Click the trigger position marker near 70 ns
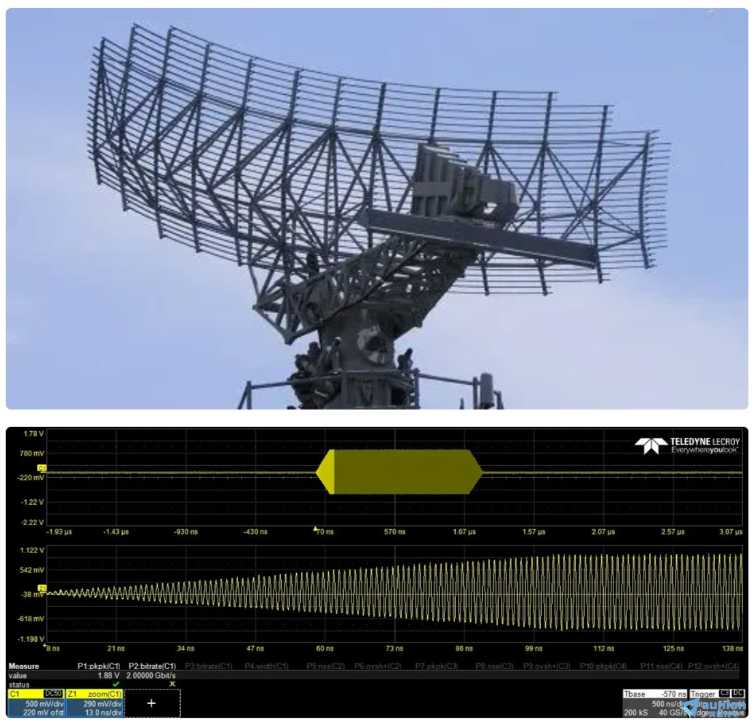 315,529
